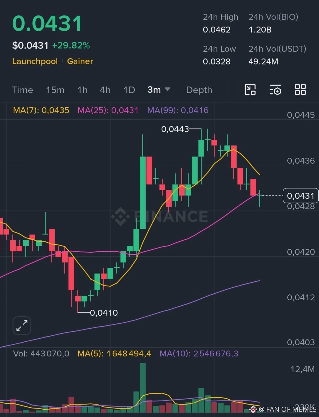Open the chart drawing tools icon
The image size is (319, 417).
(x=250, y=89)
